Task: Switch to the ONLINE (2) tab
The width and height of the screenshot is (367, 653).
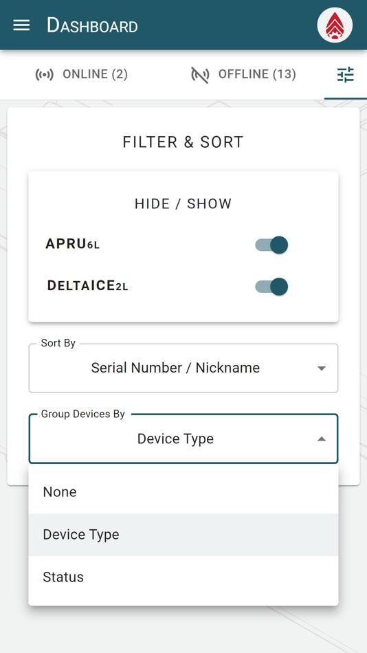Action: (x=81, y=74)
